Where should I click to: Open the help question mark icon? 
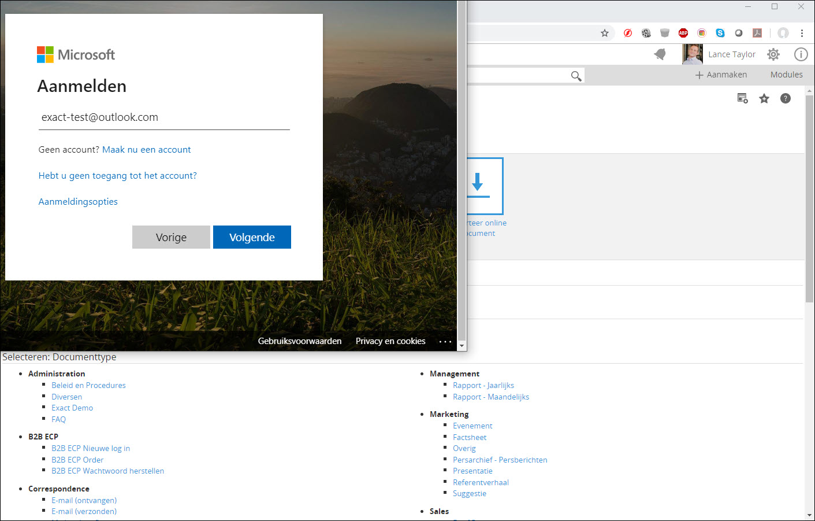click(786, 98)
